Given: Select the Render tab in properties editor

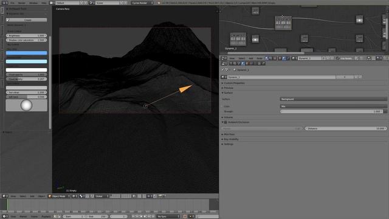Looking at the screenshot, I should coord(231,63).
